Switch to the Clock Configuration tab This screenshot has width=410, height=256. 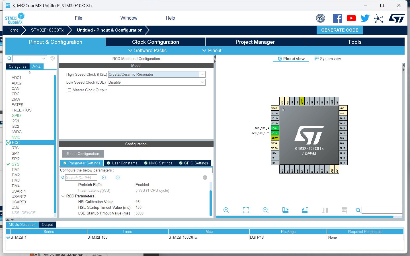coord(155,42)
